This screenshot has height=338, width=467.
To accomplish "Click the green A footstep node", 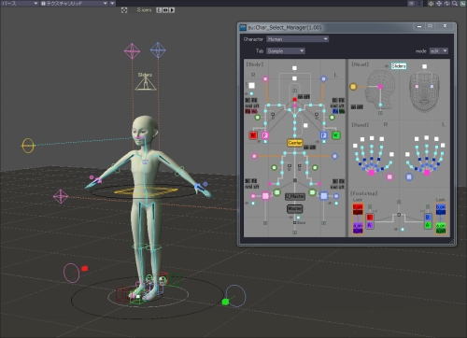I will point(428,225).
